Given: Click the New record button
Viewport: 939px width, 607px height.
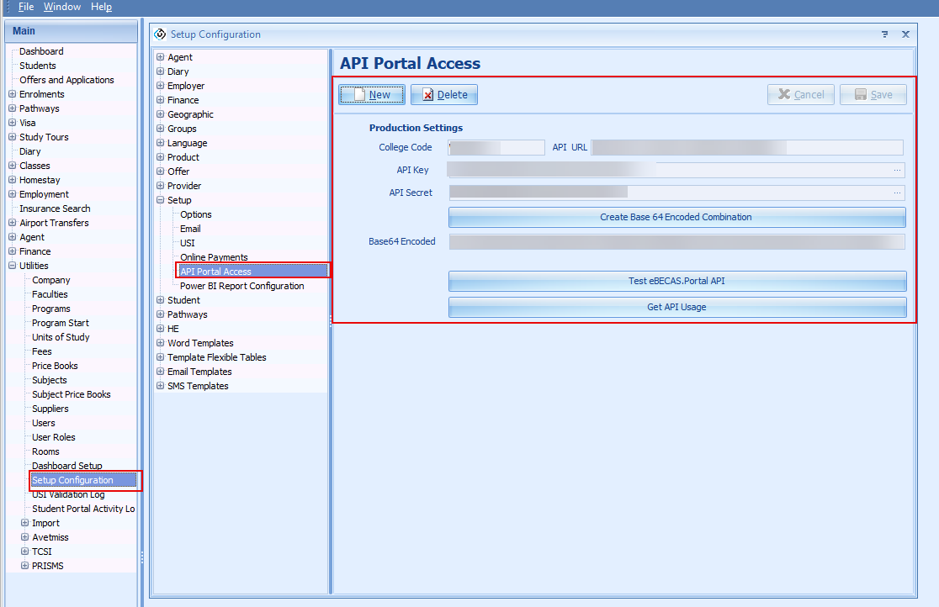Looking at the screenshot, I should pyautogui.click(x=372, y=95).
